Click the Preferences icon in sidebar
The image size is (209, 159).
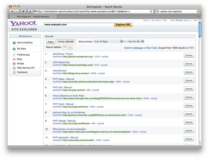tap(14, 55)
